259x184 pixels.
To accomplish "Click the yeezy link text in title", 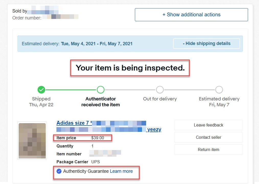I will [x=154, y=129].
